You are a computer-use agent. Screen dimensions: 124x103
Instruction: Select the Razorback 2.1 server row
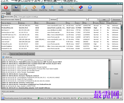61,39
